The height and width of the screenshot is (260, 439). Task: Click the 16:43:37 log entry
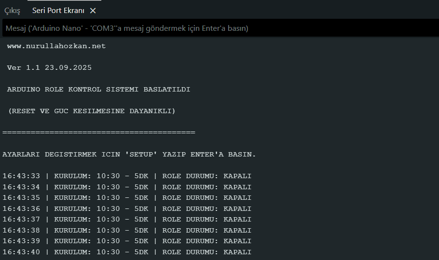[x=127, y=220]
